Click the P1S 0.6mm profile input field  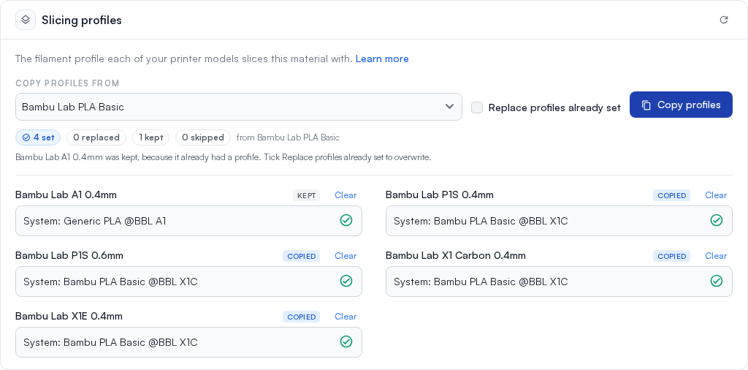tap(188, 282)
